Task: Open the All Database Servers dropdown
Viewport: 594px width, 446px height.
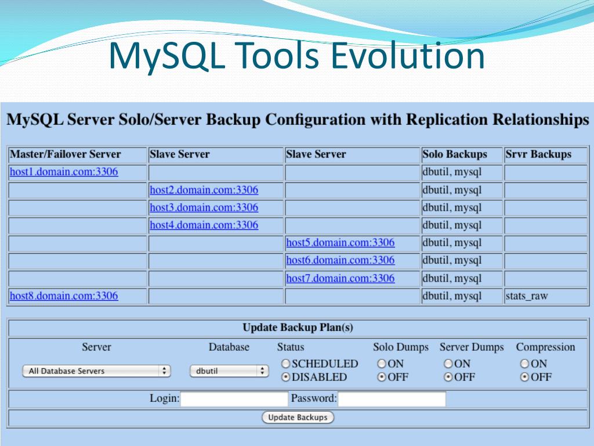Action: 97,371
